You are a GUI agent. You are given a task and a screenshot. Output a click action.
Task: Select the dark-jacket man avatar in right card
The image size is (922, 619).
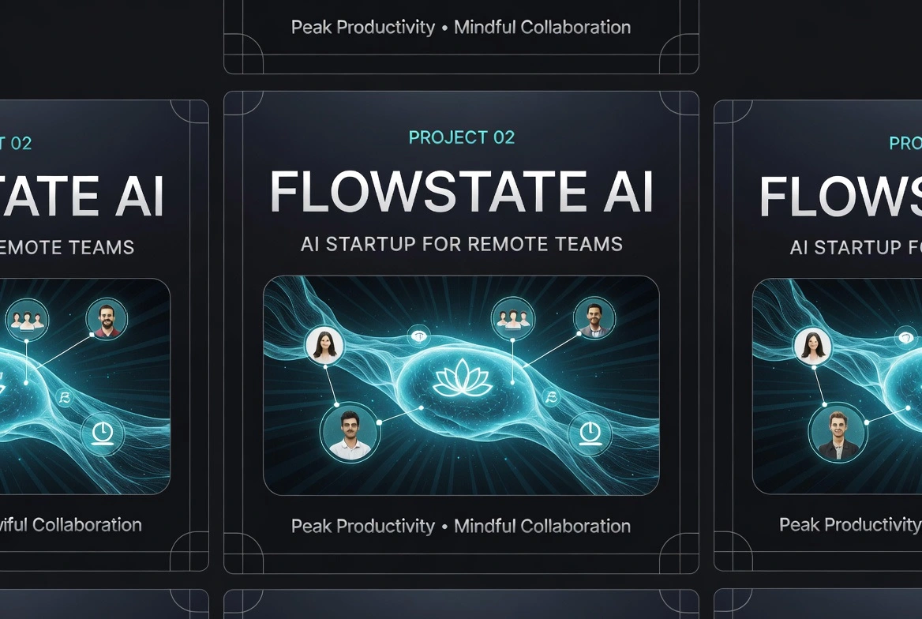(838, 433)
